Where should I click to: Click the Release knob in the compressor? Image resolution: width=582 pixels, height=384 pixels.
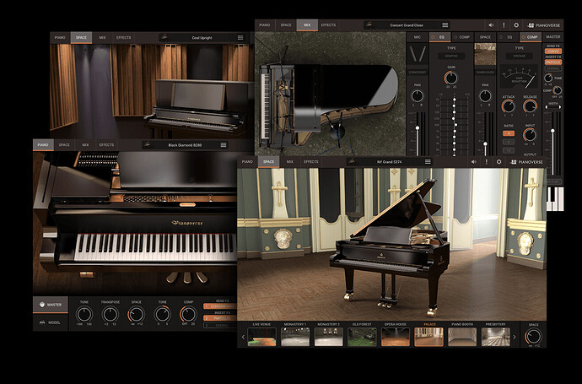tap(530, 106)
